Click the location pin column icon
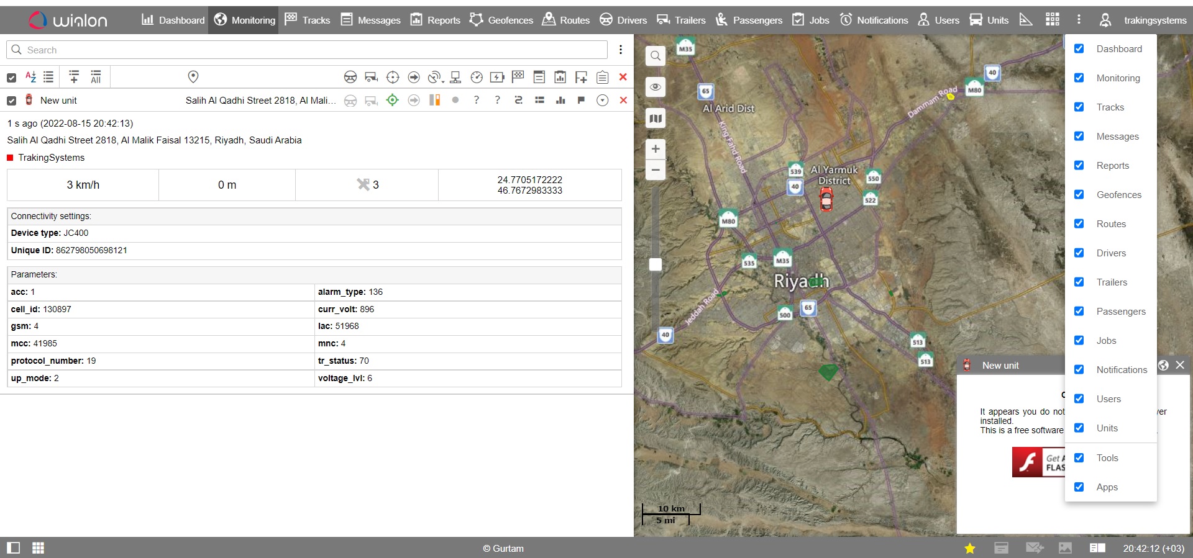 coord(193,77)
